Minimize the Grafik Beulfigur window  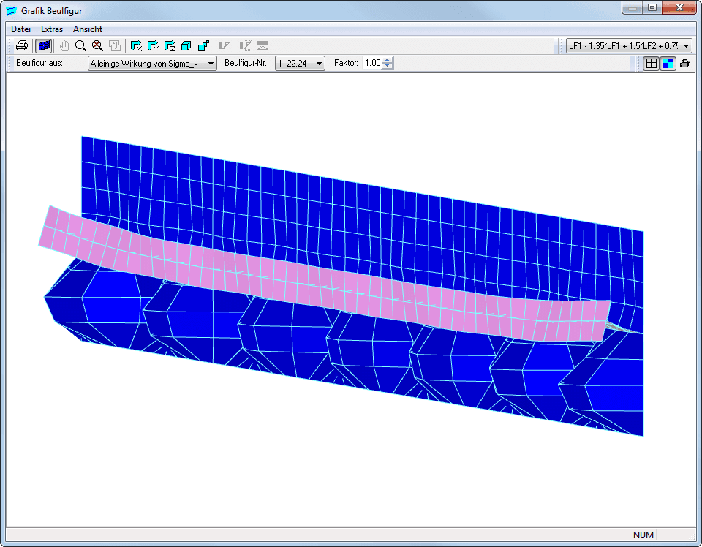point(632,7)
